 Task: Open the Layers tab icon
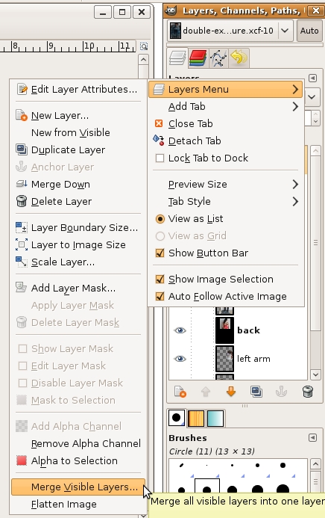pos(177,58)
